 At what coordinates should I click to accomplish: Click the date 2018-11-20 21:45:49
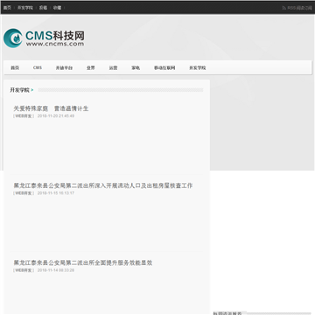click(56, 116)
